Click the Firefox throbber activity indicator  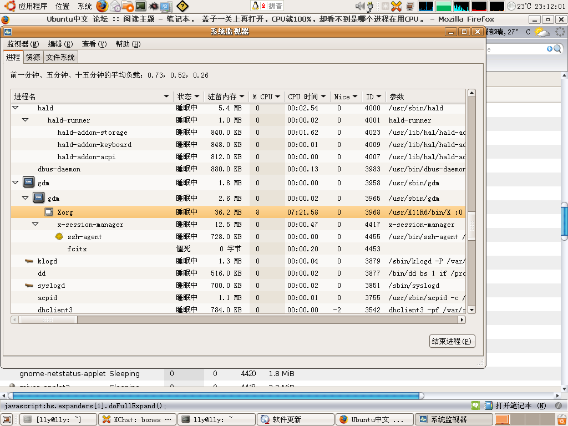560,32
